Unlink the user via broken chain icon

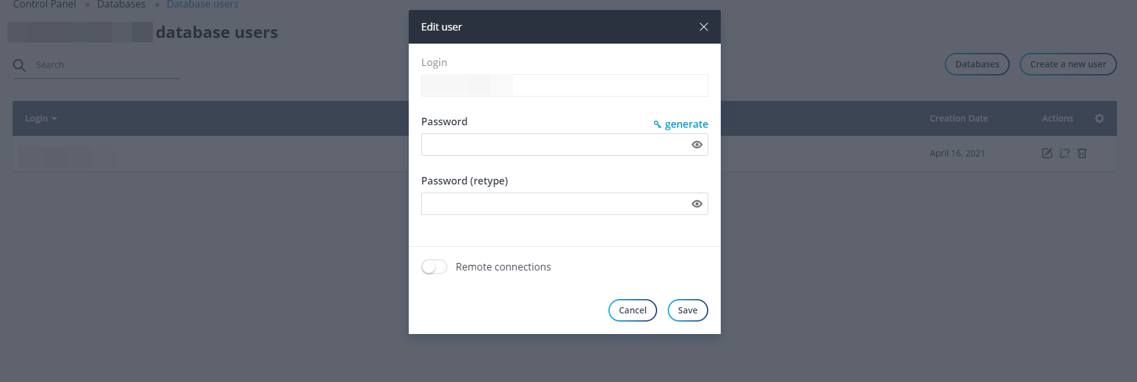click(1065, 153)
